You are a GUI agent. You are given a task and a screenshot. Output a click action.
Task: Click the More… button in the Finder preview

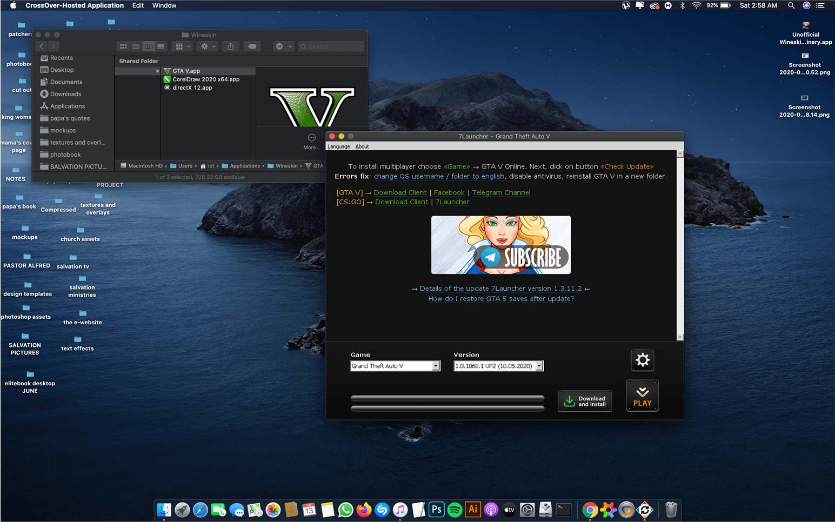click(x=311, y=142)
